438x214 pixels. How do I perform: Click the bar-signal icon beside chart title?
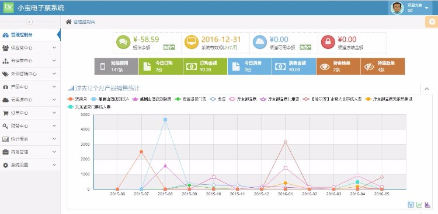click(71, 89)
